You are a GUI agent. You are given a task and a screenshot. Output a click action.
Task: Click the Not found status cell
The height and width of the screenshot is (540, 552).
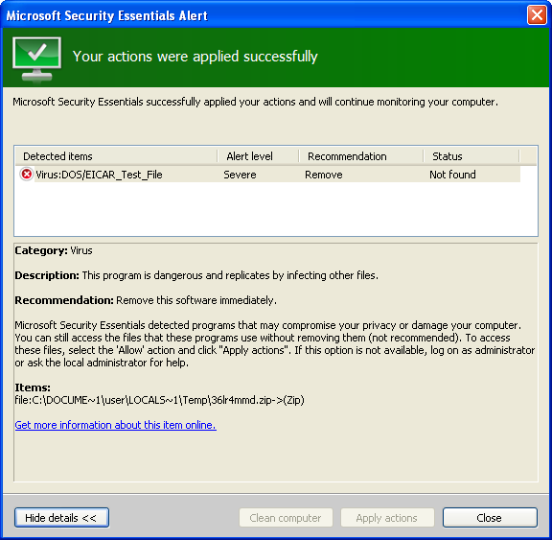[452, 175]
